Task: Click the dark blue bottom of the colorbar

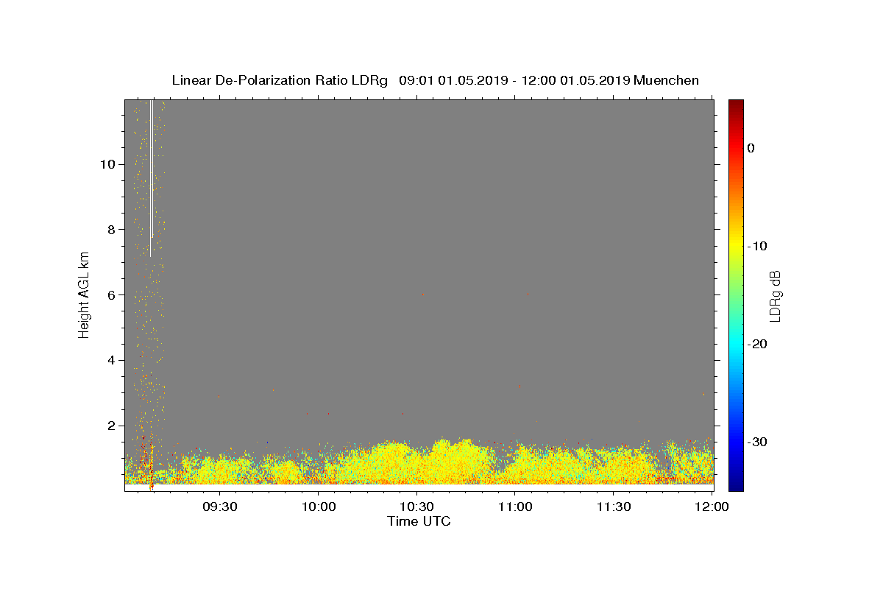Action: (x=736, y=485)
